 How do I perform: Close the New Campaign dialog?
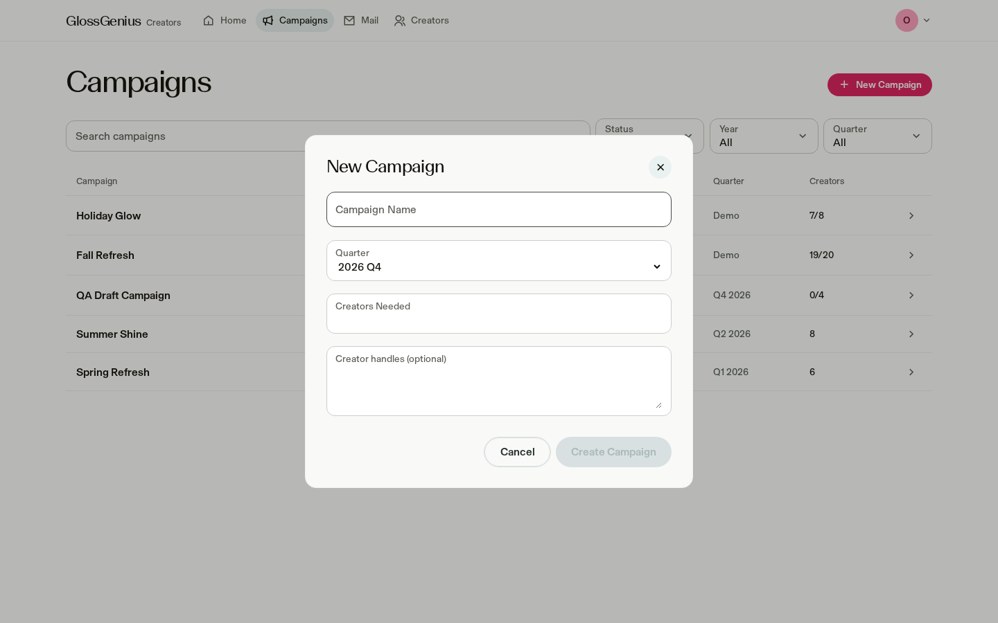point(660,167)
